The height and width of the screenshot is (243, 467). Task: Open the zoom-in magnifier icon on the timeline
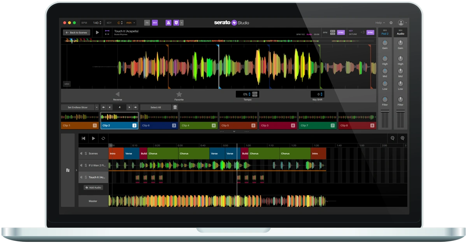(402, 138)
